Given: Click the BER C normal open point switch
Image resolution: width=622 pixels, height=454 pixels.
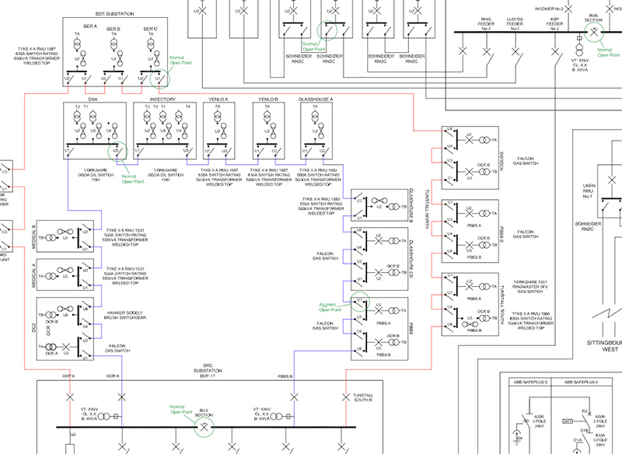Looking at the screenshot, I should [x=159, y=78].
